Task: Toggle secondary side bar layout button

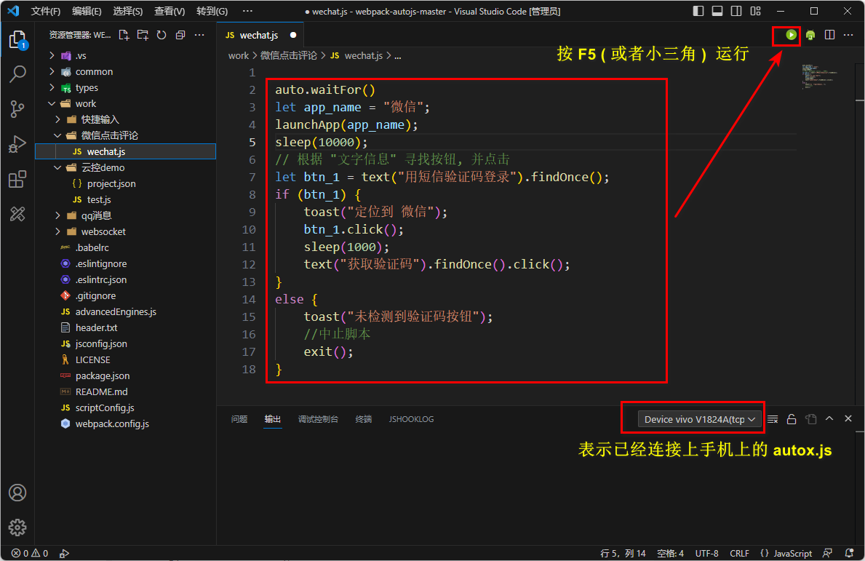Action: [736, 11]
